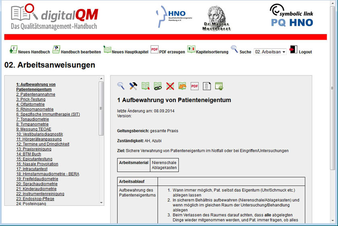Open the '02. Arbeitsan' handbook dropdown
Image resolution: width=338 pixels, height=226 pixels.
pos(270,52)
